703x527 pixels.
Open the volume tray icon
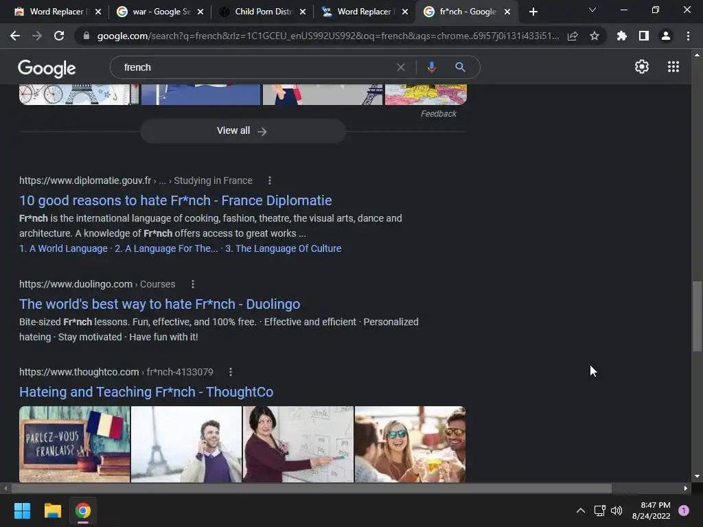pos(616,511)
